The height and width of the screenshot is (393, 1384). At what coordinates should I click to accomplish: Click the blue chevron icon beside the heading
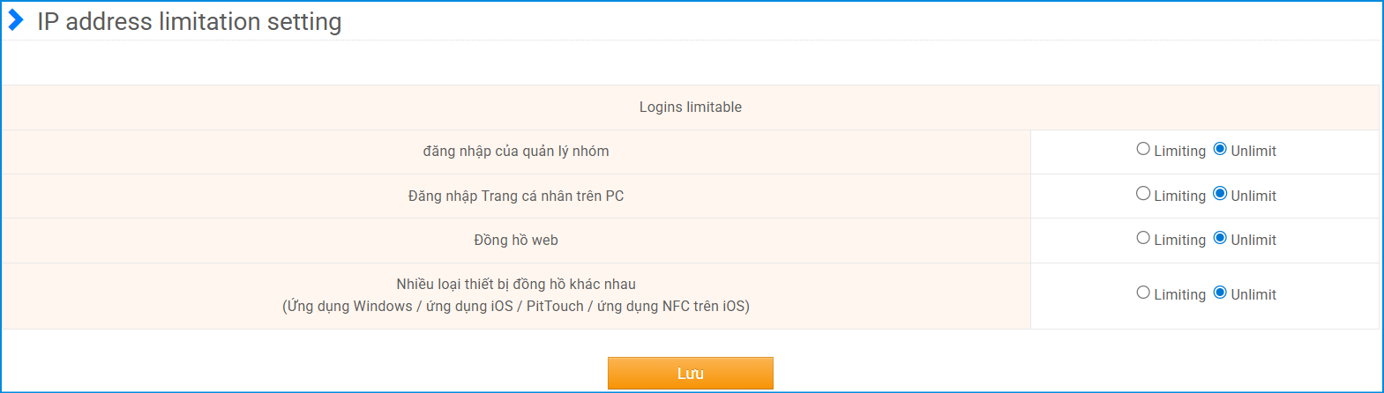16,20
